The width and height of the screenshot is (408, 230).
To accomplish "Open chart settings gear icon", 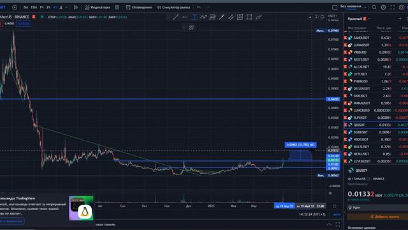I will tap(383, 7).
